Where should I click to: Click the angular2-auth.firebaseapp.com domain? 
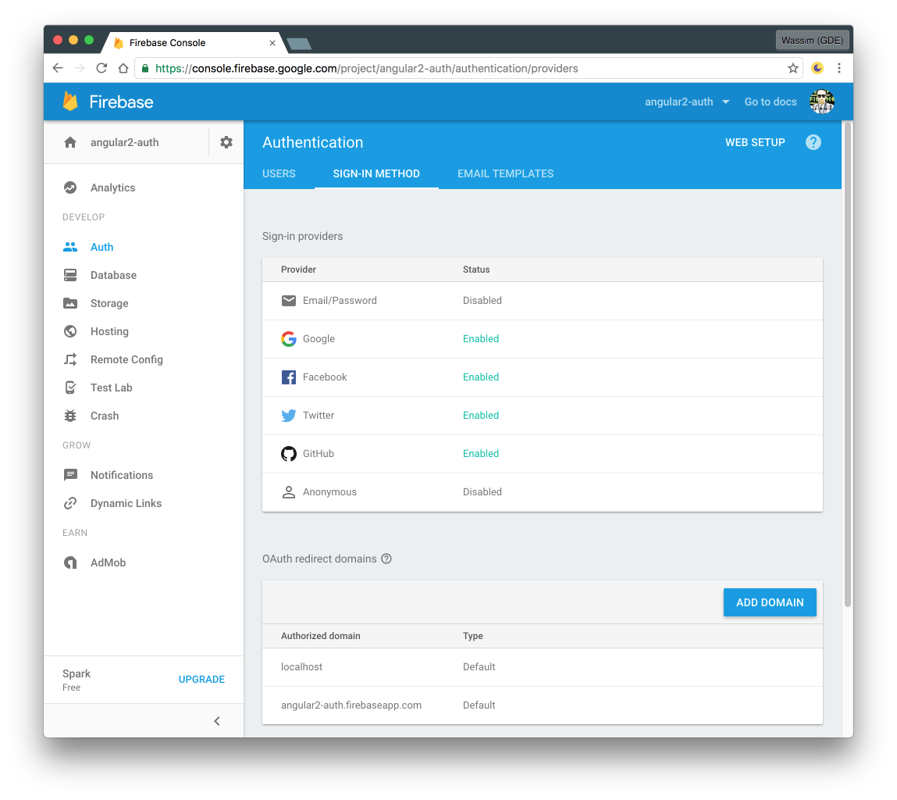click(x=351, y=705)
